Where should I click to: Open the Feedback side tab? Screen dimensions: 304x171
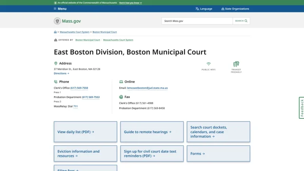(x=302, y=108)
